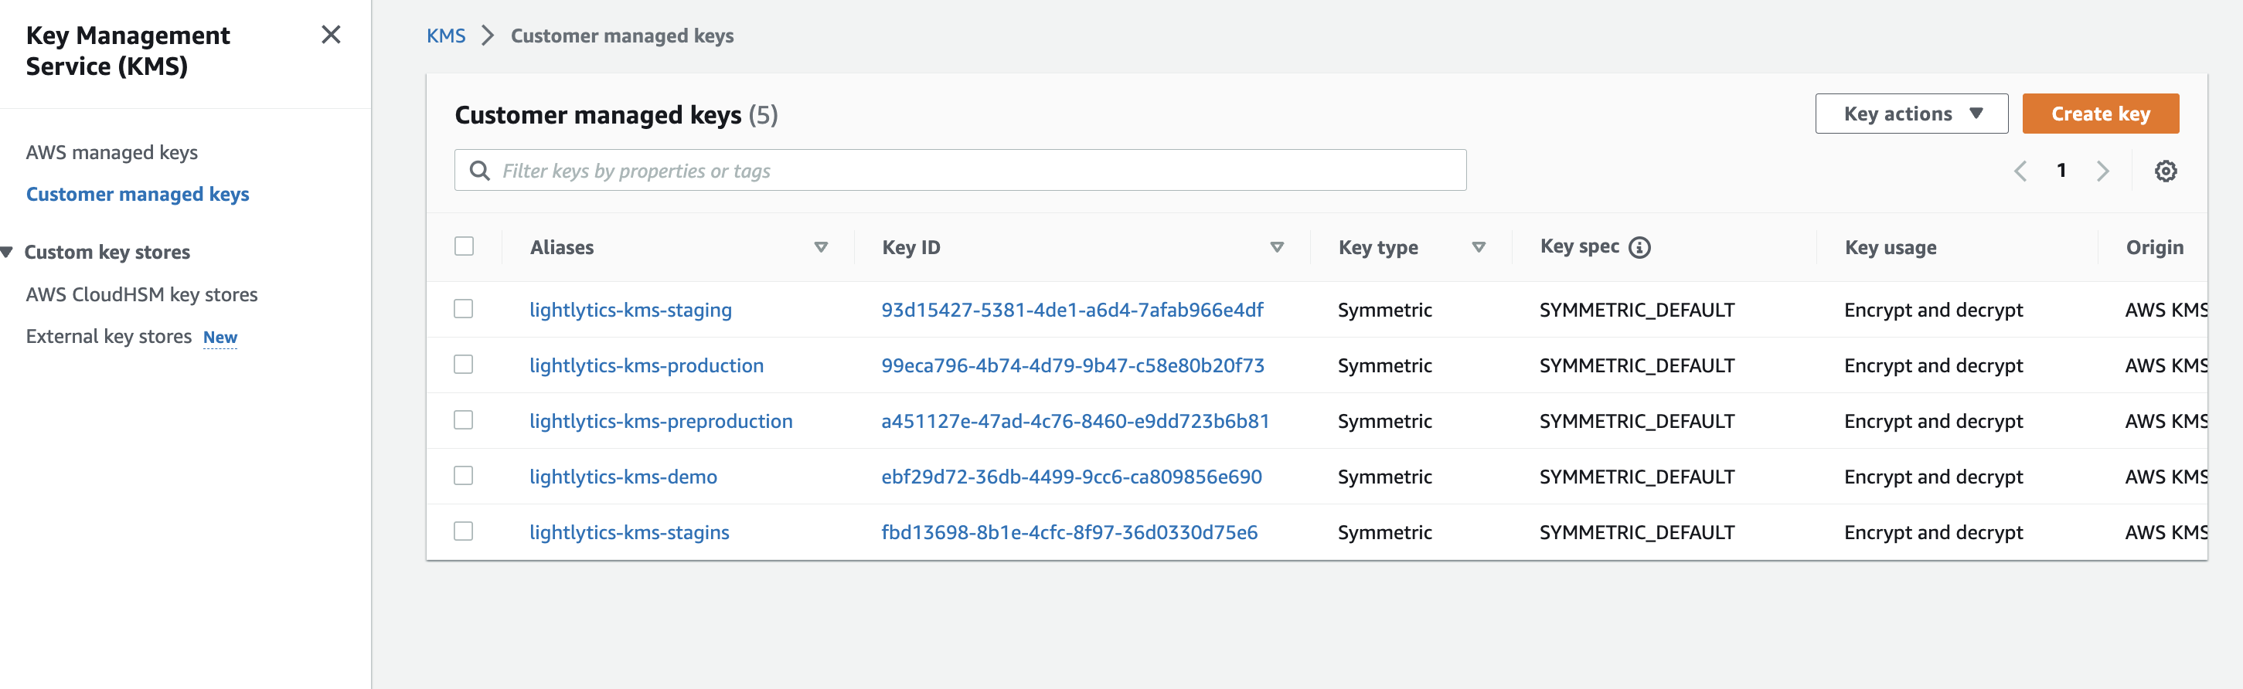Open table preferences gear icon

coord(2166,171)
